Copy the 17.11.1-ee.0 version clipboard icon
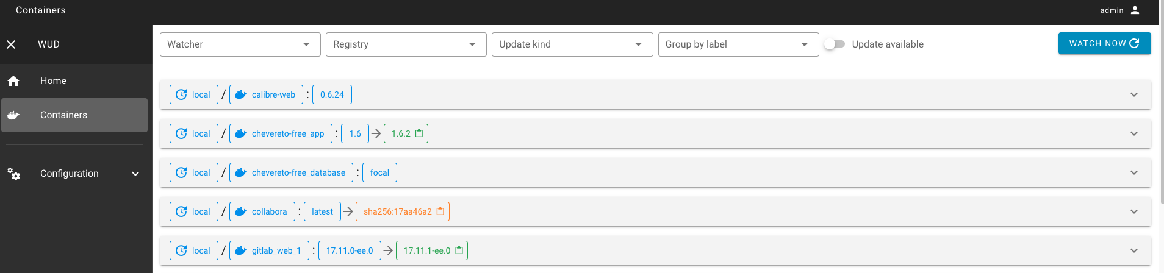This screenshot has height=273, width=1164. pos(459,250)
